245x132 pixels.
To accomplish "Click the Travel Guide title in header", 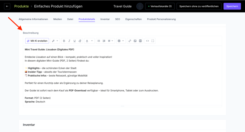I will 122,7.
